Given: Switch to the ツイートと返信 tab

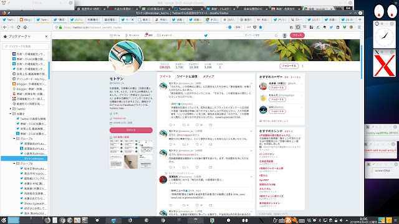Looking at the screenshot, I should coord(187,77).
